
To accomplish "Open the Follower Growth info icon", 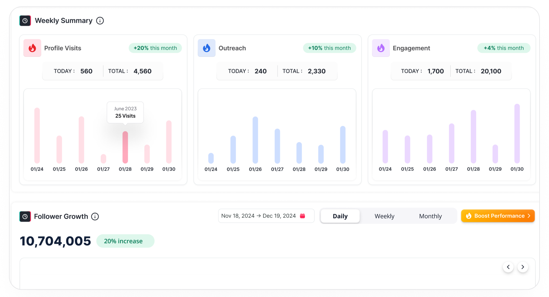I will (x=95, y=216).
